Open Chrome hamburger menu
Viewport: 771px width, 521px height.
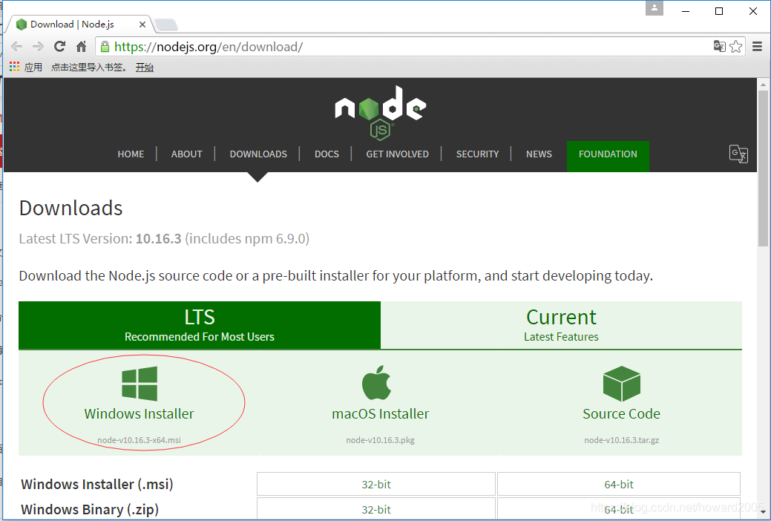click(x=757, y=46)
